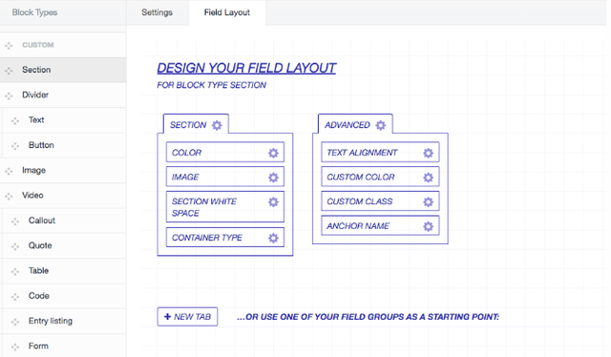Viewport: 611px width, 357px height.
Task: Select the Image block type
Action: click(x=63, y=171)
